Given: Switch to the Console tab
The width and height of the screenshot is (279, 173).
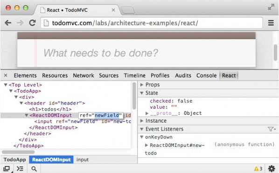Looking at the screenshot, I should [x=207, y=76].
